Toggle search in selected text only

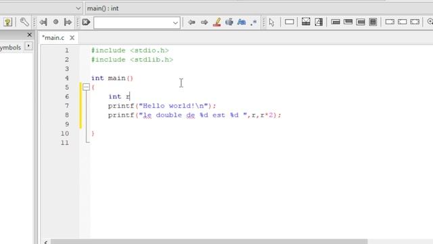[229, 22]
